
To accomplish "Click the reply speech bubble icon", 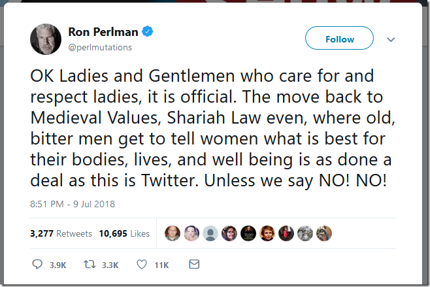I will click(x=37, y=265).
